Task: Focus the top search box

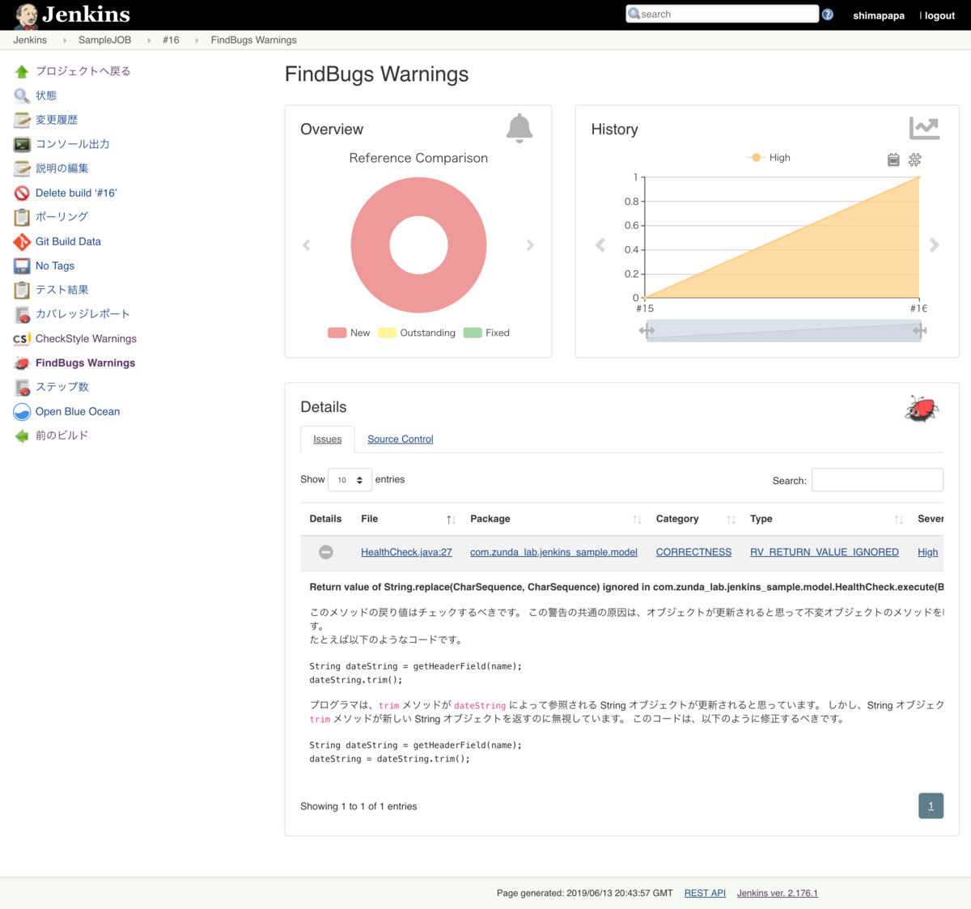Action: click(x=722, y=15)
